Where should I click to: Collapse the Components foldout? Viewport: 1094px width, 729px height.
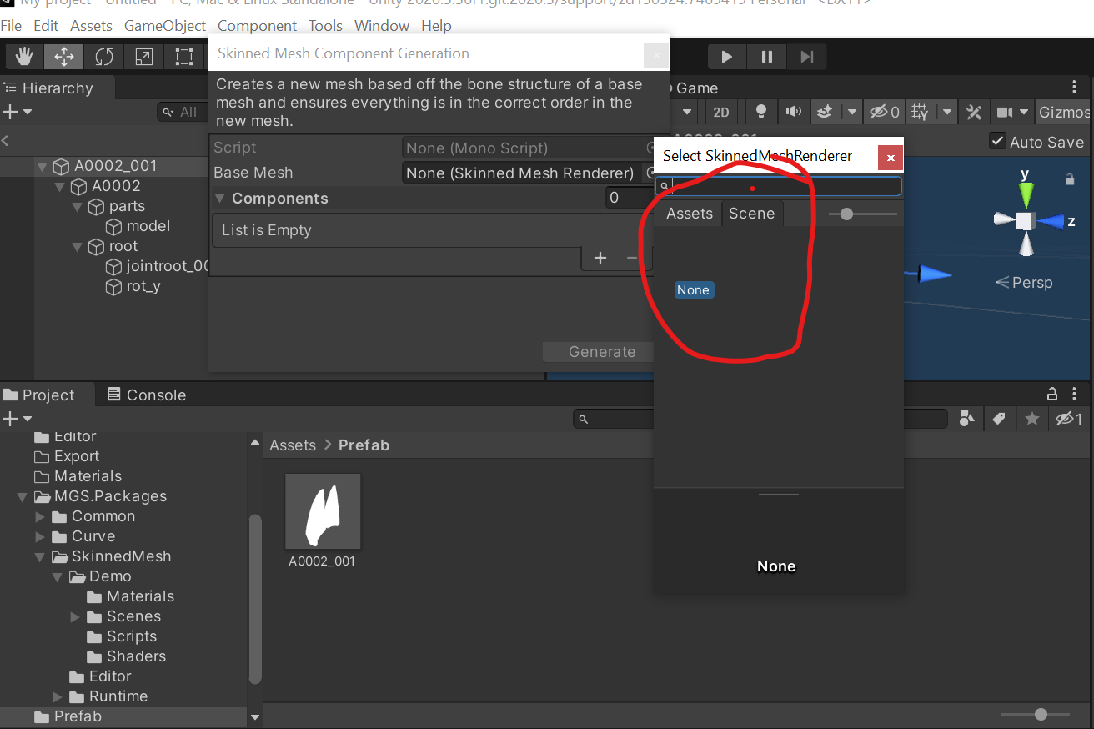[x=221, y=199]
